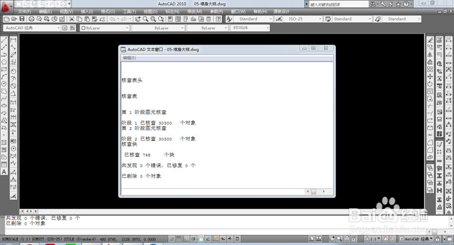Open the text style Standard dropdown

click(254, 19)
